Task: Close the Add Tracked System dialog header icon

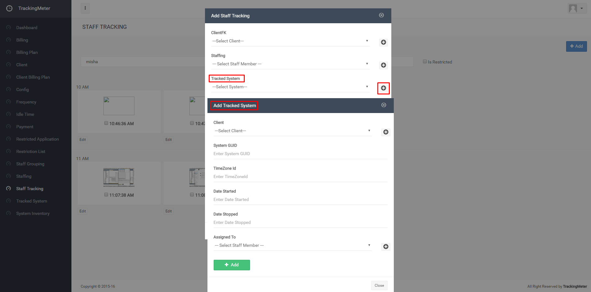Action: (x=384, y=105)
